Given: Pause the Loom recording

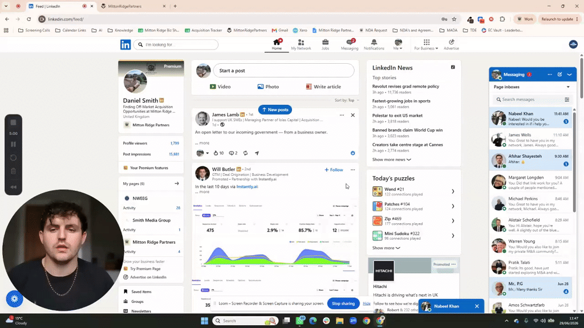Looking at the screenshot, I should [14, 144].
